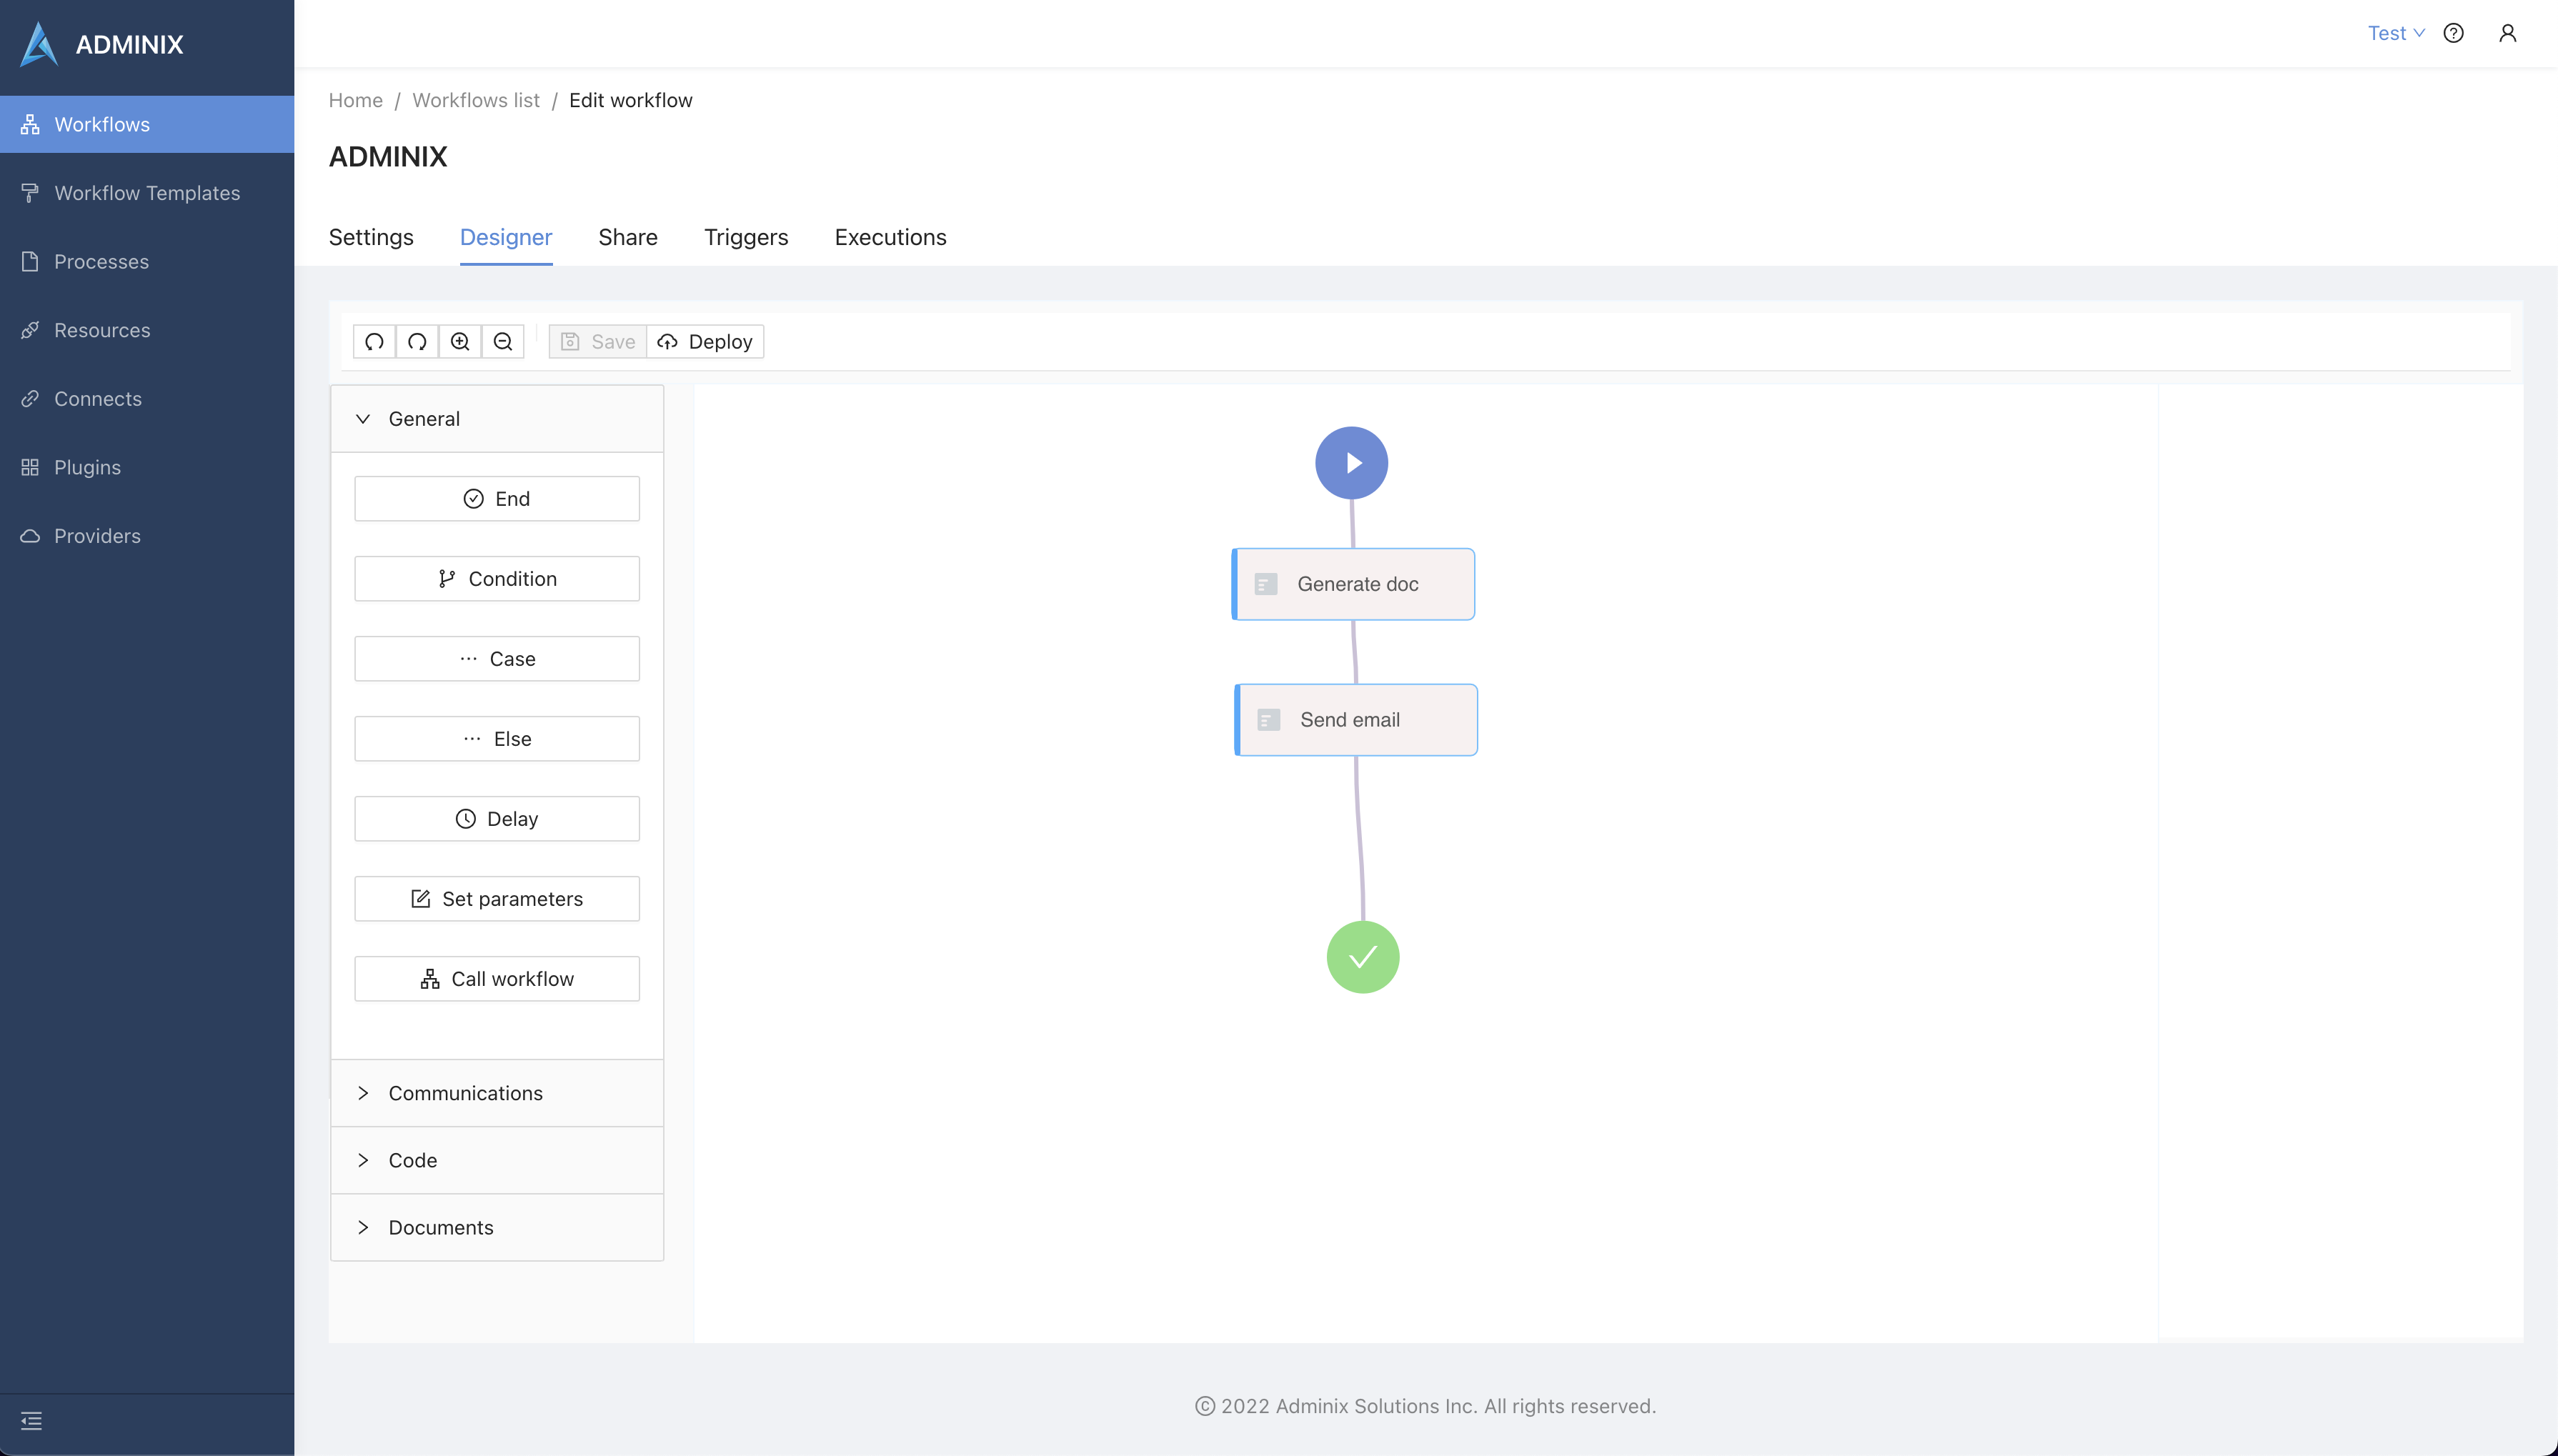Toggle the sidebar collapse icon

(31, 1421)
